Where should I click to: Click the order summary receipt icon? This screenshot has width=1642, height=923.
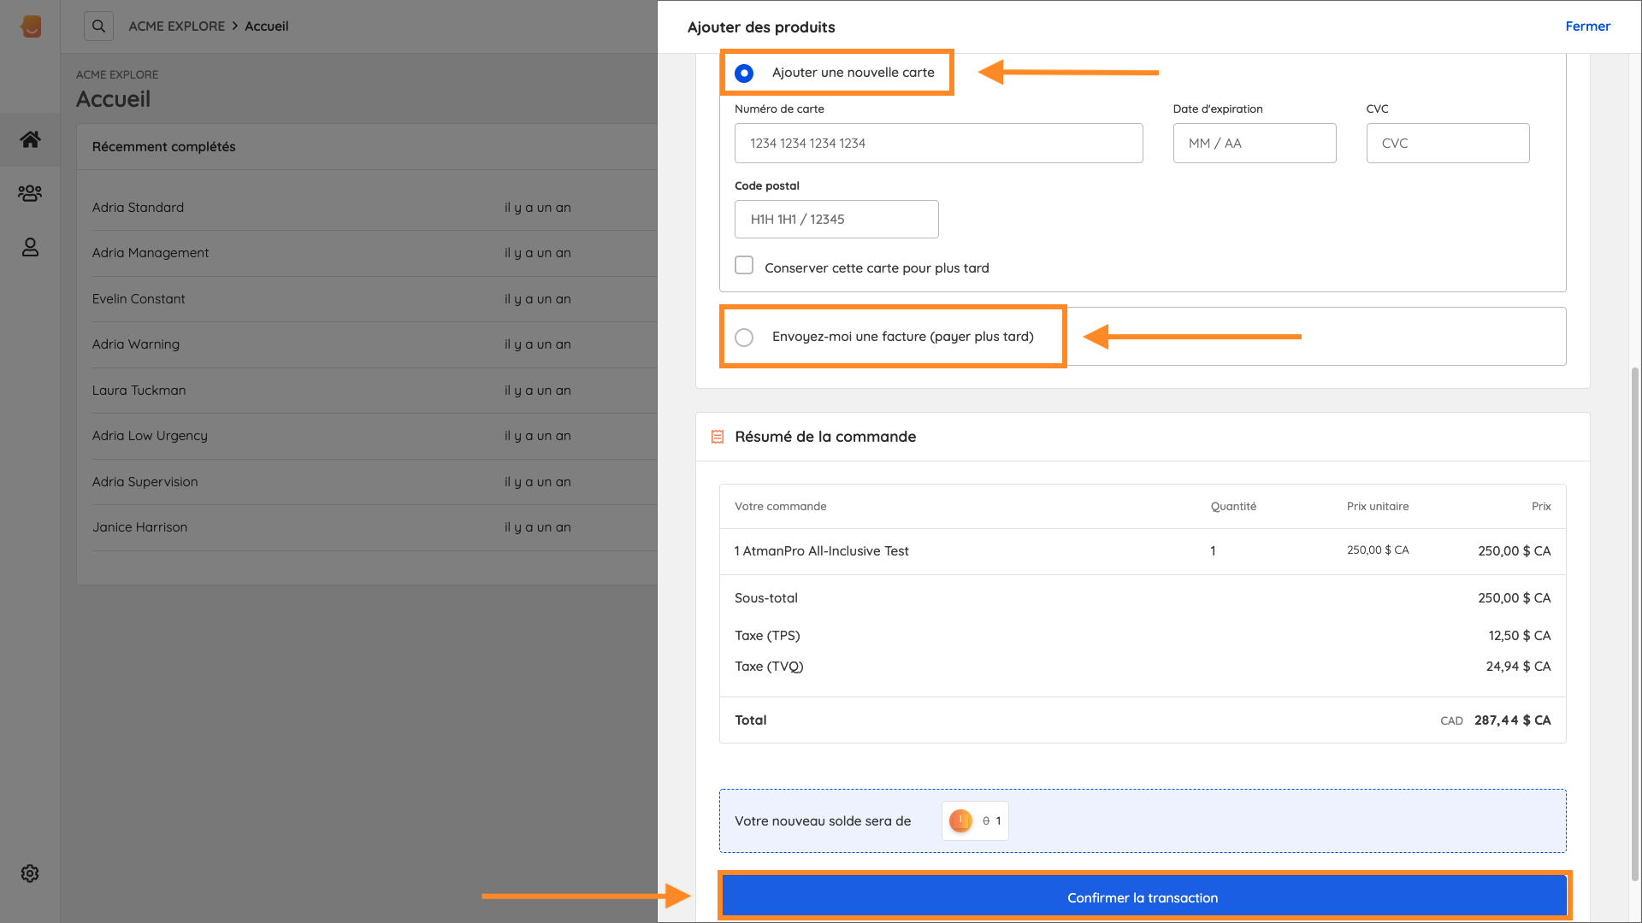click(x=718, y=437)
